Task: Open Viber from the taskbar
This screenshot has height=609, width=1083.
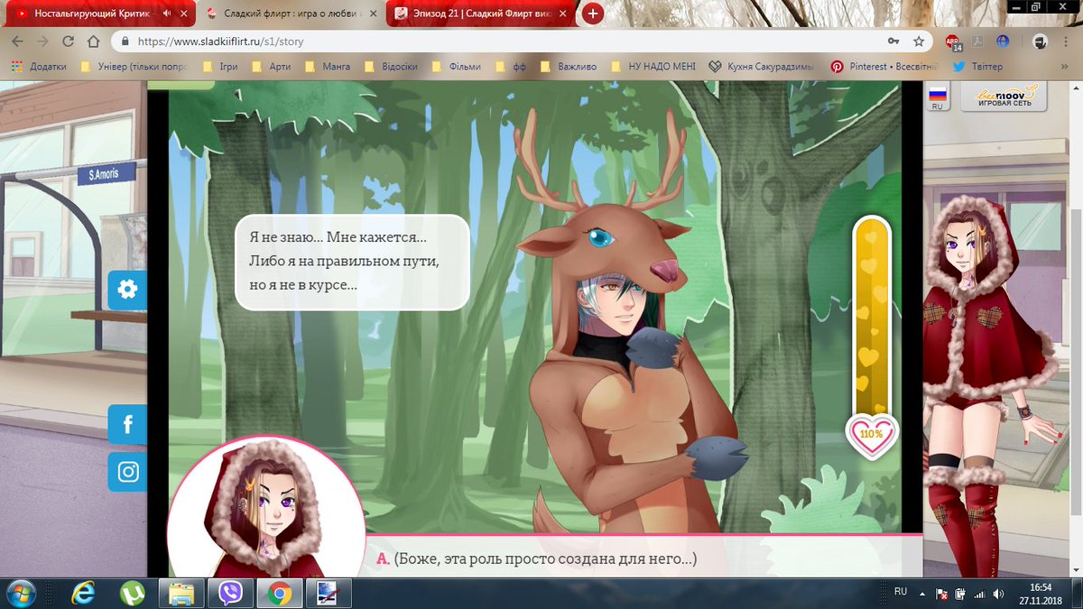Action: pyautogui.click(x=230, y=593)
